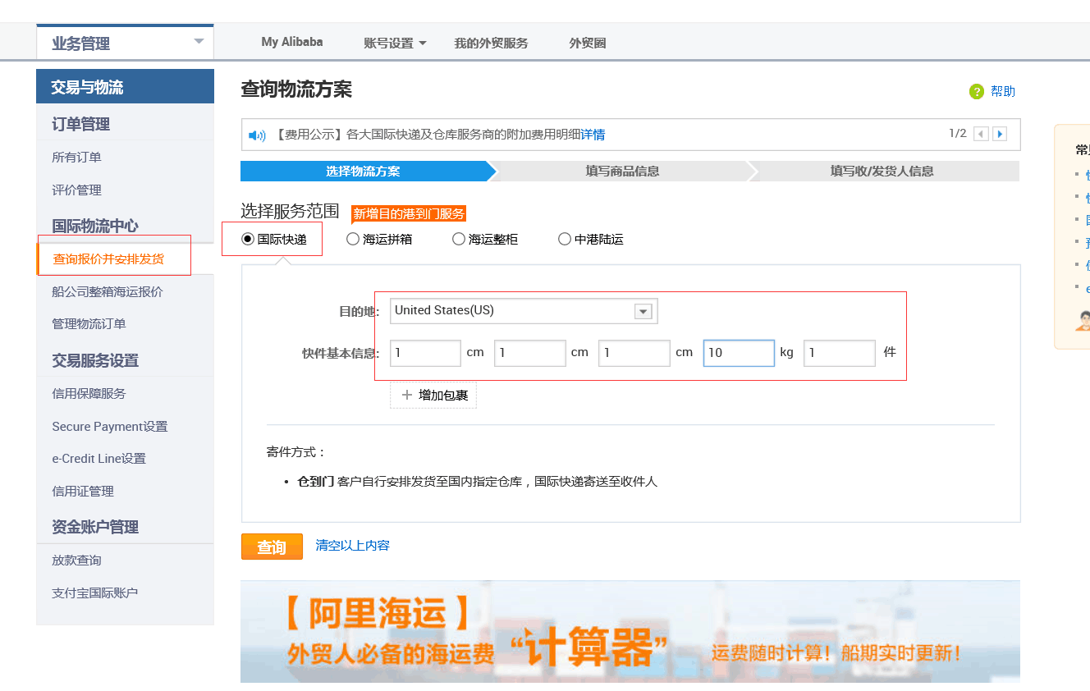This screenshot has height=691, width=1090.
Task: Open 管理物流订单 in the sidebar
Action: point(89,323)
